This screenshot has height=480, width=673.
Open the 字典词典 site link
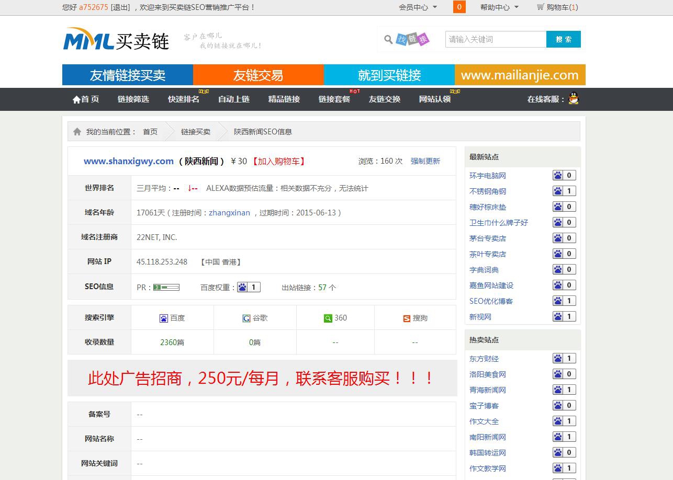pos(484,270)
